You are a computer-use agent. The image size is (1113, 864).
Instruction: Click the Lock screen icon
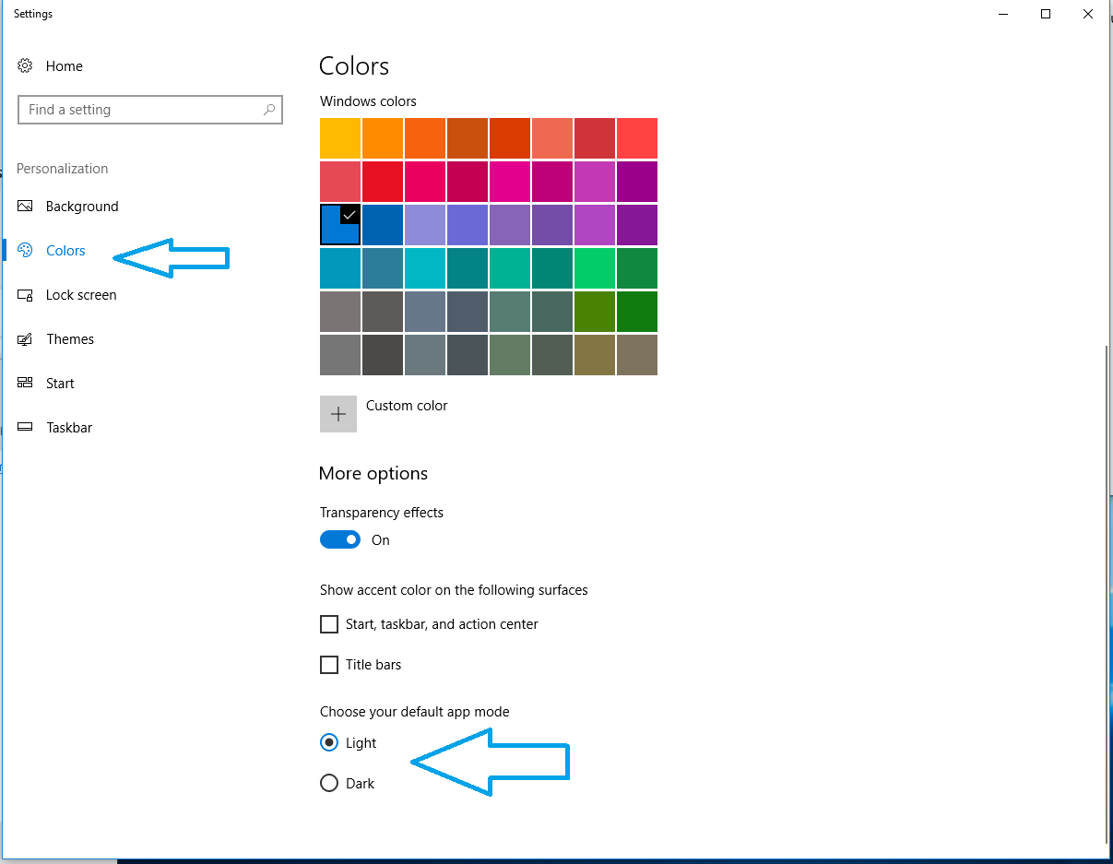click(x=25, y=295)
